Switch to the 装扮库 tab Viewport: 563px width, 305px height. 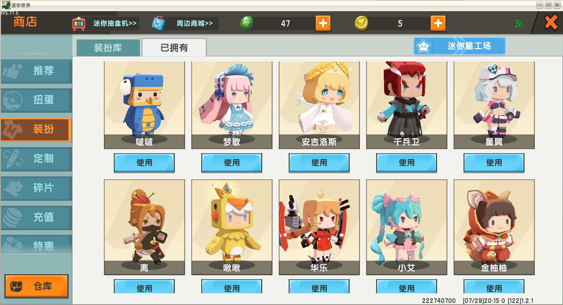click(x=108, y=48)
